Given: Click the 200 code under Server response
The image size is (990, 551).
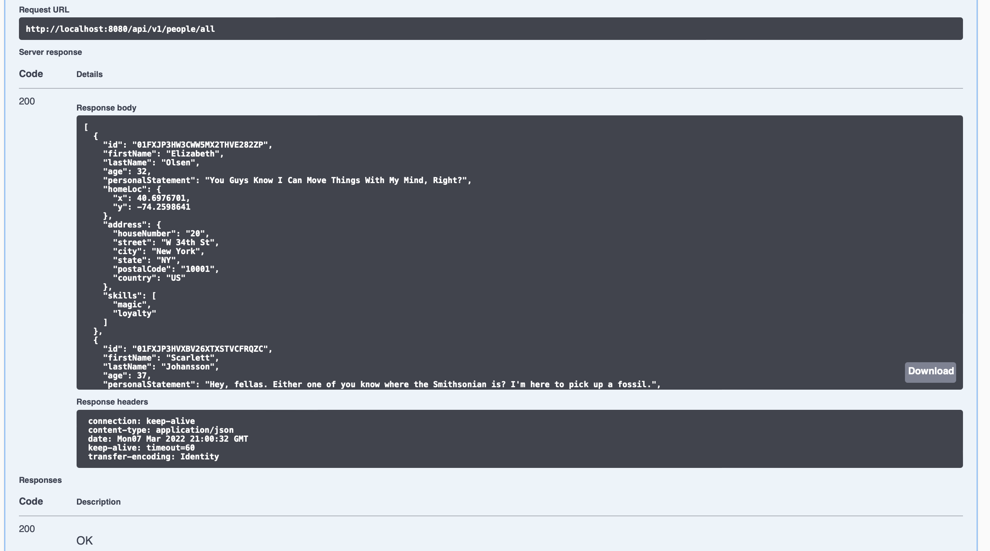Looking at the screenshot, I should 27,101.
